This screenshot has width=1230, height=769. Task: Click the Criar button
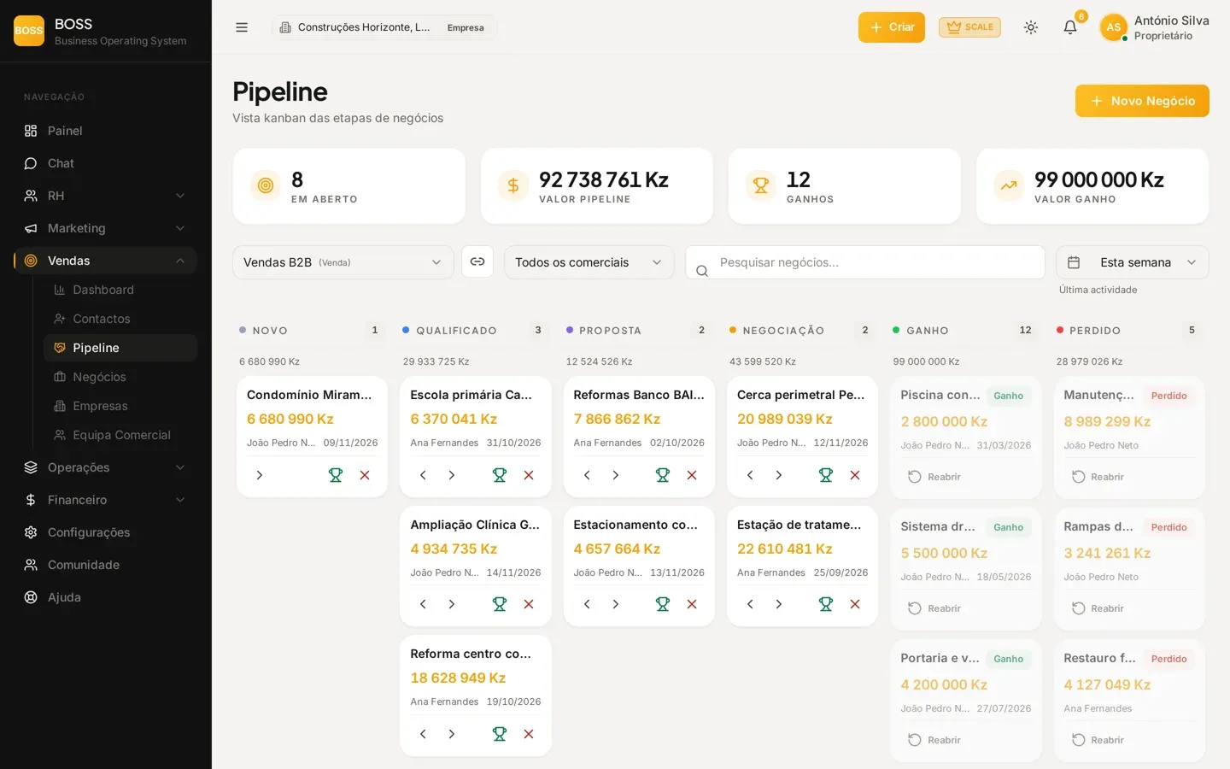(892, 27)
